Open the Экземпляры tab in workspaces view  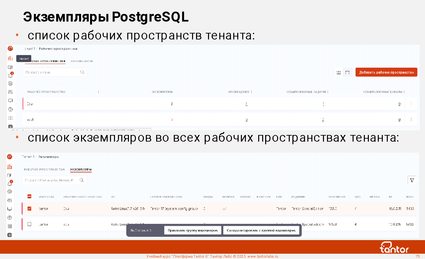[x=81, y=61]
